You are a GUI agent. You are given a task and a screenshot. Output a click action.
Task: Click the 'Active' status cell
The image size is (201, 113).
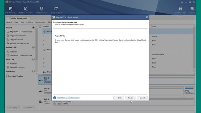click(154, 36)
